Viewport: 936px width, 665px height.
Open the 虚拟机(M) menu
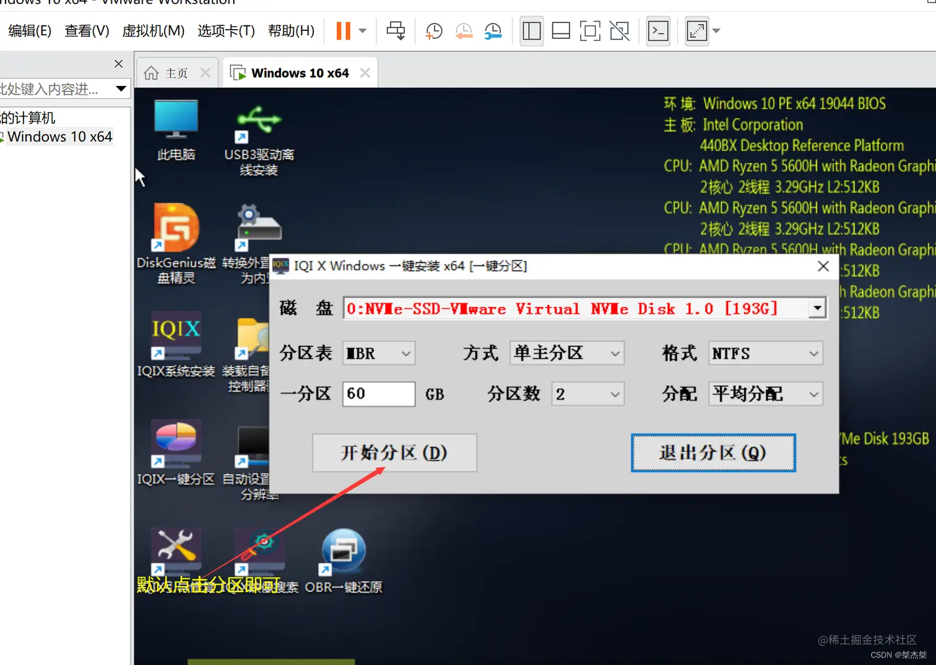click(x=153, y=31)
